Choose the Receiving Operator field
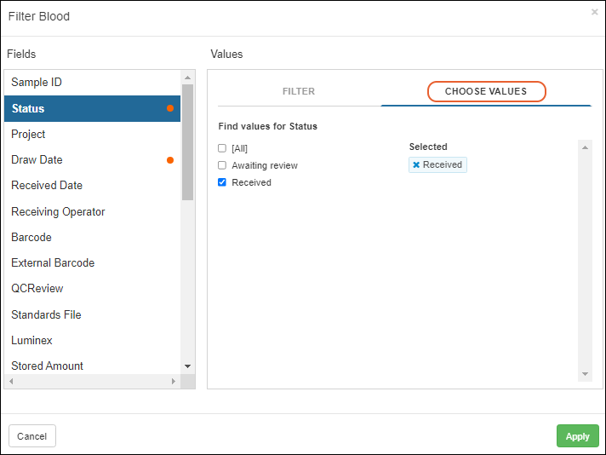 click(58, 211)
